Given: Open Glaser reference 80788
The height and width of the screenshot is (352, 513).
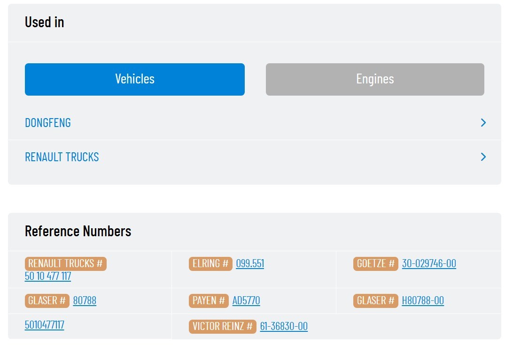Looking at the screenshot, I should click(85, 300).
